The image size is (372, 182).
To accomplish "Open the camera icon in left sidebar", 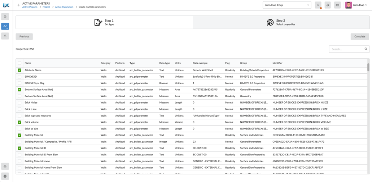I will click(x=5, y=17).
